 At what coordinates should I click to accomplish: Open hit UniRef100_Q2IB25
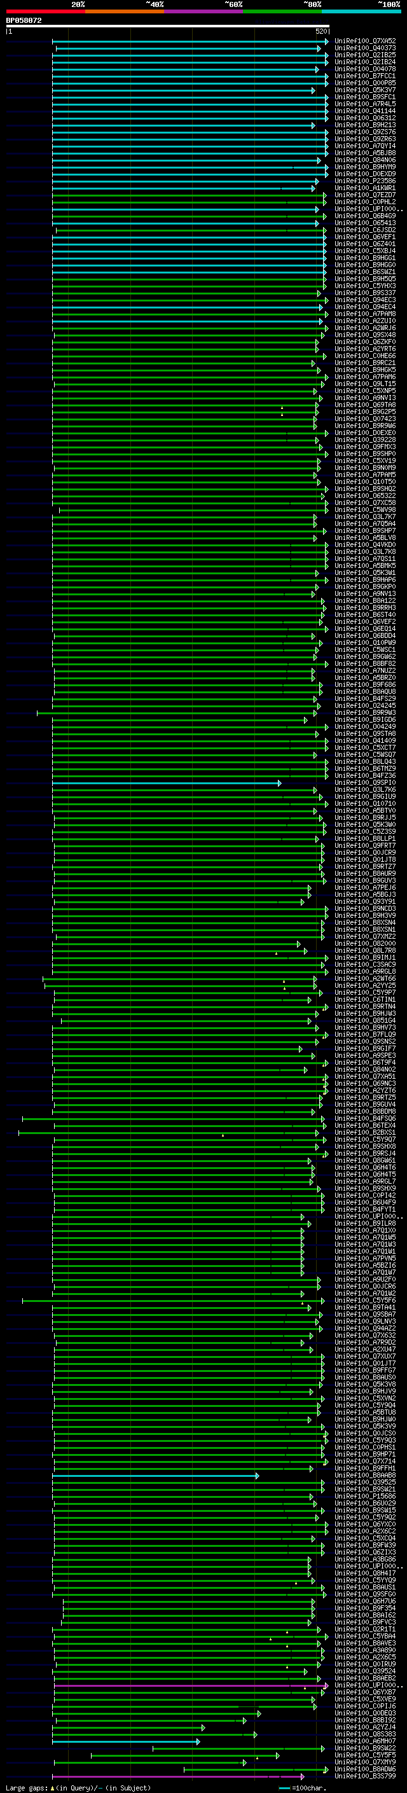[x=365, y=55]
